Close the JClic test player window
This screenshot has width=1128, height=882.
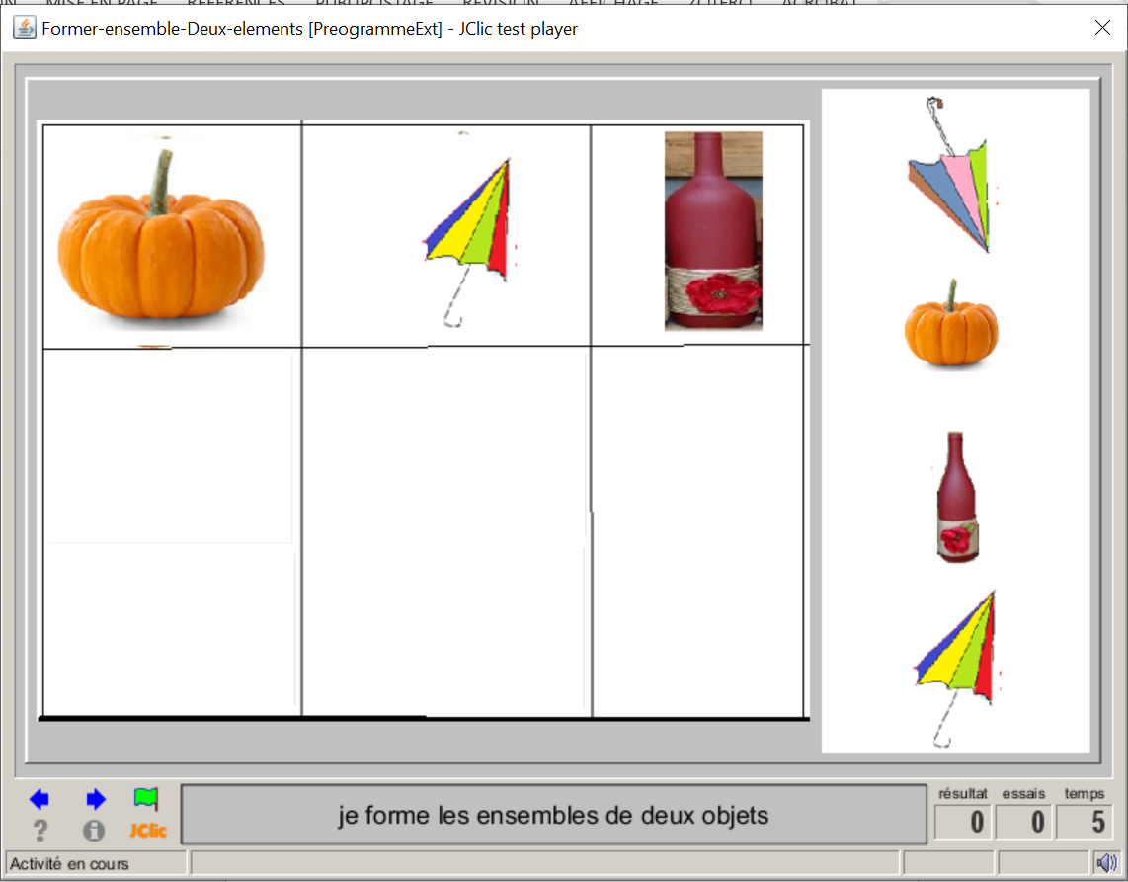pyautogui.click(x=1102, y=28)
